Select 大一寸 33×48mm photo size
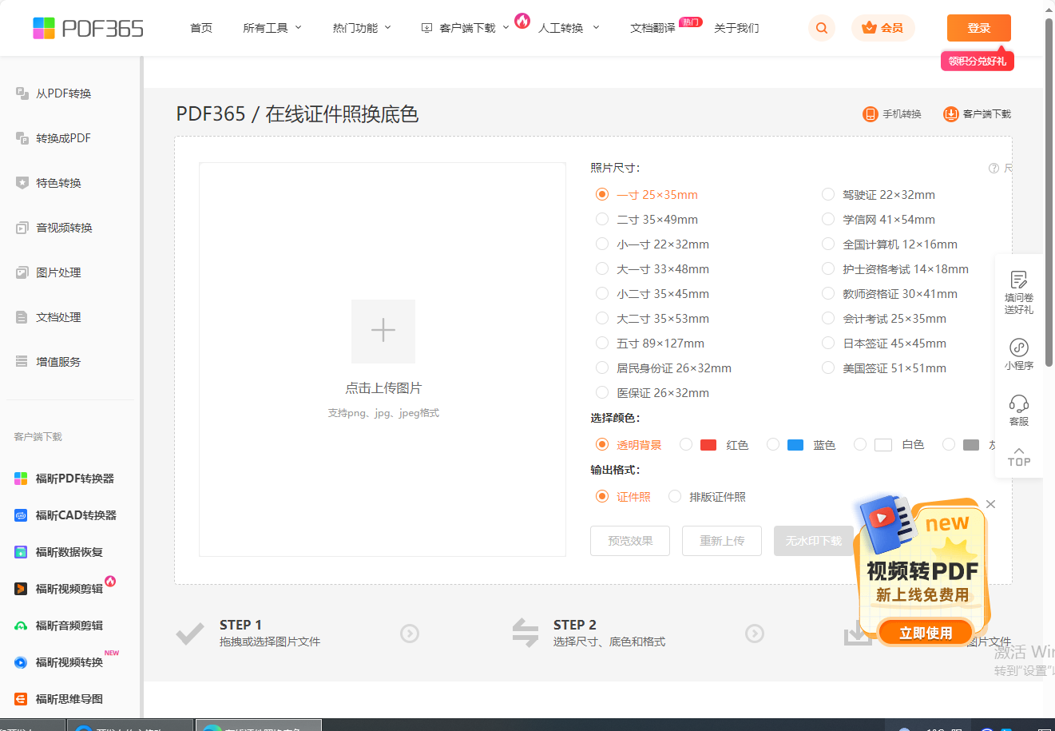Viewport: 1055px width, 731px height. [602, 268]
